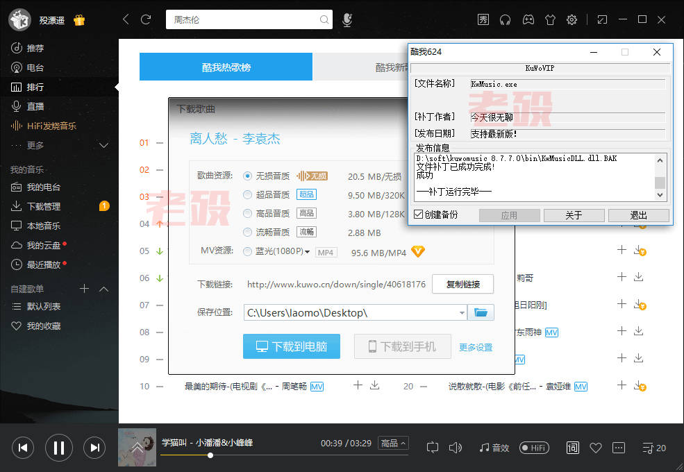Play the previous track

click(23, 448)
